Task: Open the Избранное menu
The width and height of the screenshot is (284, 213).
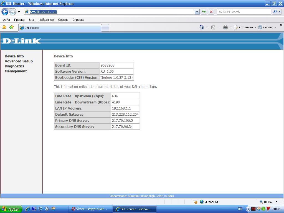Action: 46,20
